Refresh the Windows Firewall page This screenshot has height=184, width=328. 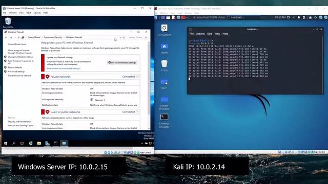(124, 37)
